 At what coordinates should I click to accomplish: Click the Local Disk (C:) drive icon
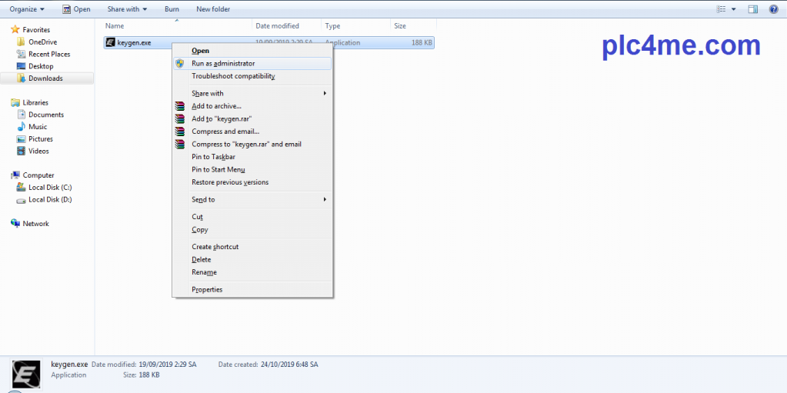point(21,188)
